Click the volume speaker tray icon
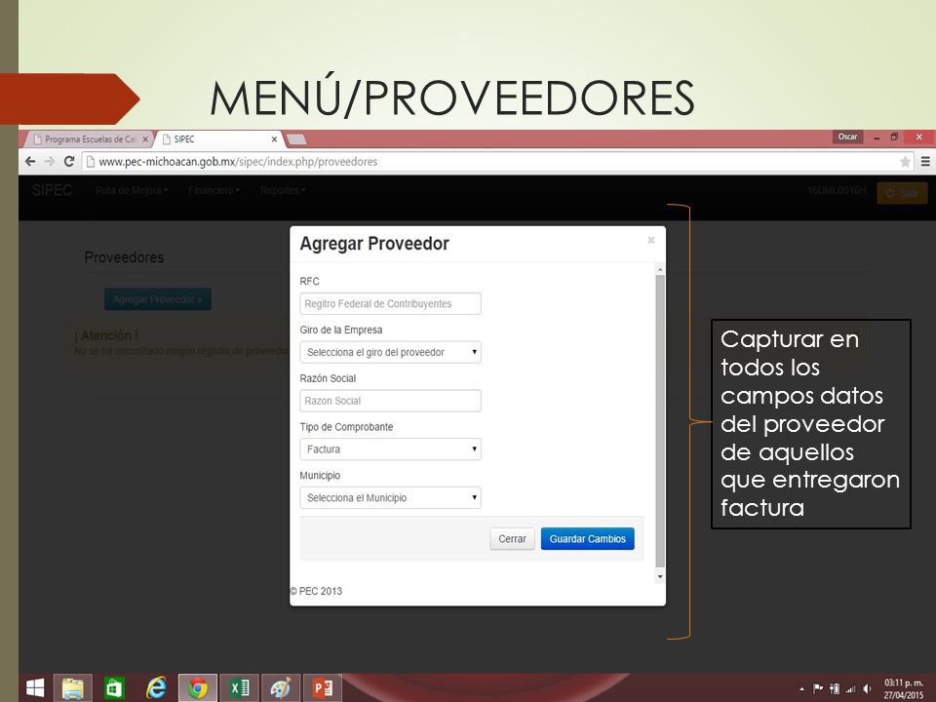The height and width of the screenshot is (702, 936). point(867,688)
